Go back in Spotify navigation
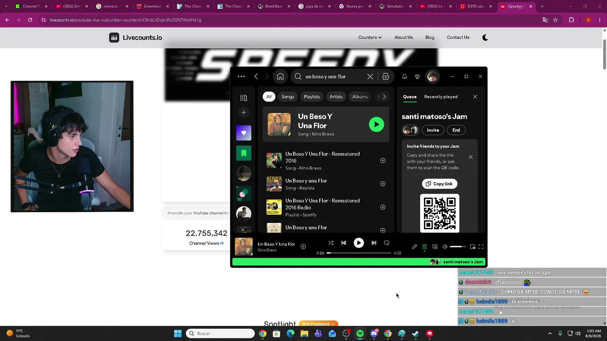 click(256, 76)
